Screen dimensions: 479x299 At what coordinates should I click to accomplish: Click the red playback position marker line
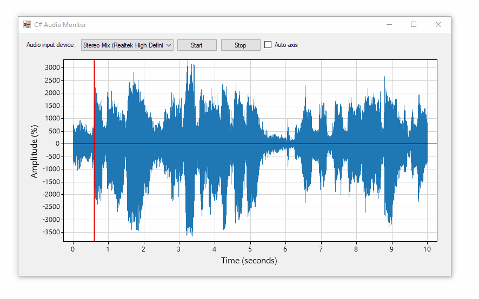coord(94,151)
